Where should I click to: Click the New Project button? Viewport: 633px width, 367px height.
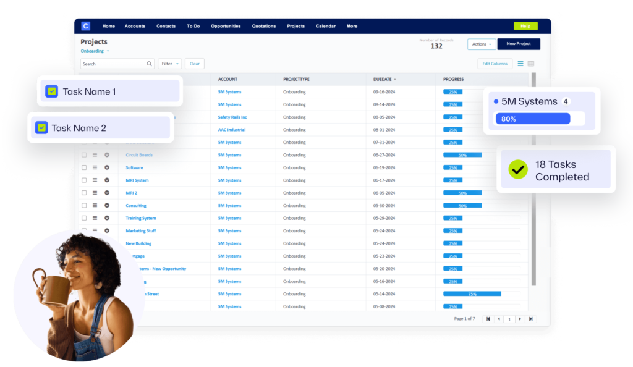(x=519, y=44)
